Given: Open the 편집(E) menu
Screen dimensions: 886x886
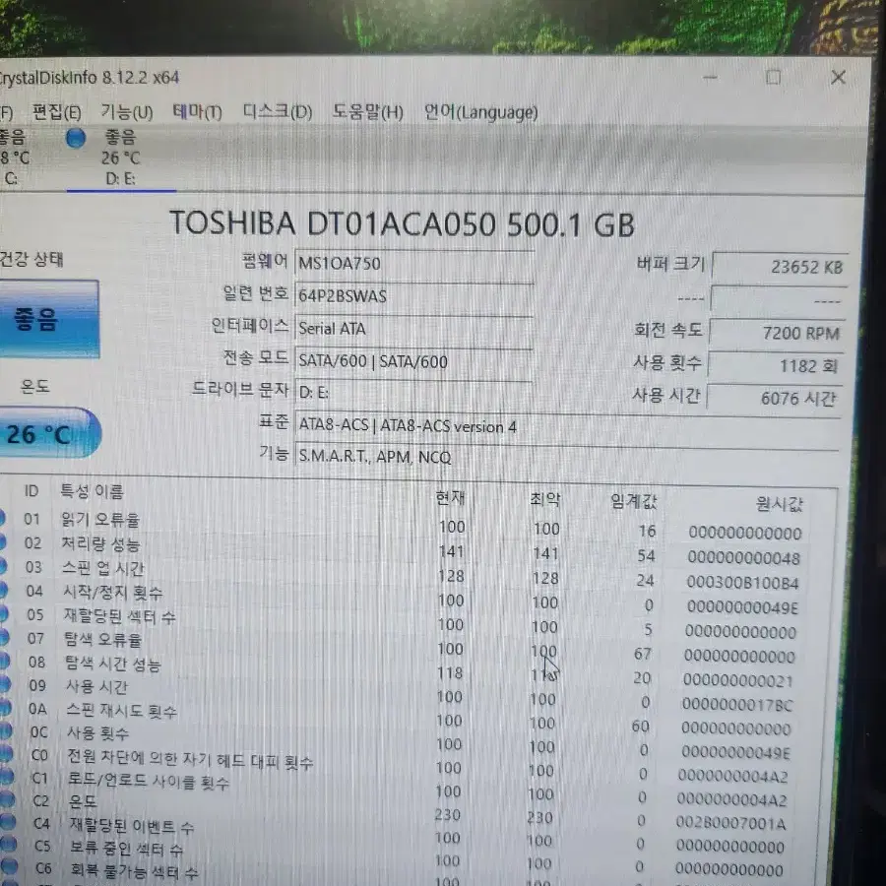Looking at the screenshot, I should click(x=56, y=112).
